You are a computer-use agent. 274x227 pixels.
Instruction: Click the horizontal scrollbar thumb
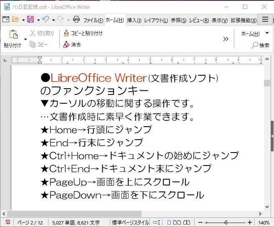74,214
